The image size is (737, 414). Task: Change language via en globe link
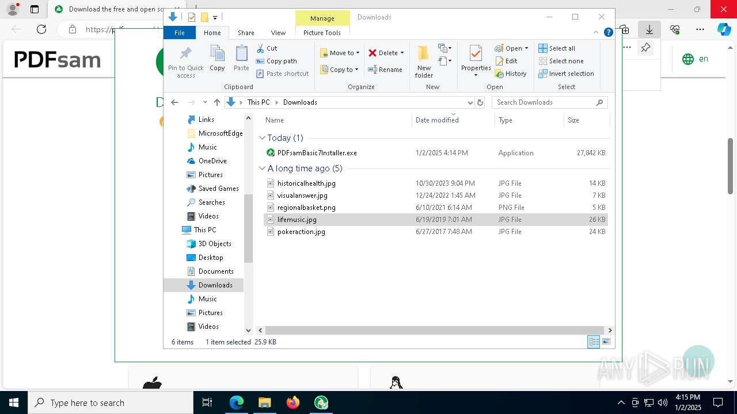[x=695, y=59]
